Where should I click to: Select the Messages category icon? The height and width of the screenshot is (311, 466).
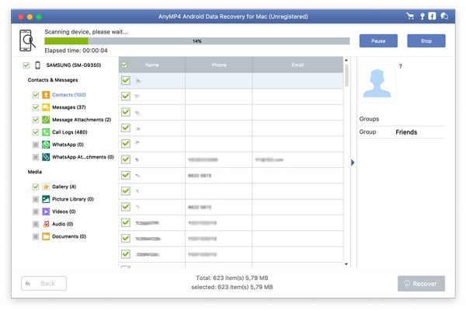point(46,107)
